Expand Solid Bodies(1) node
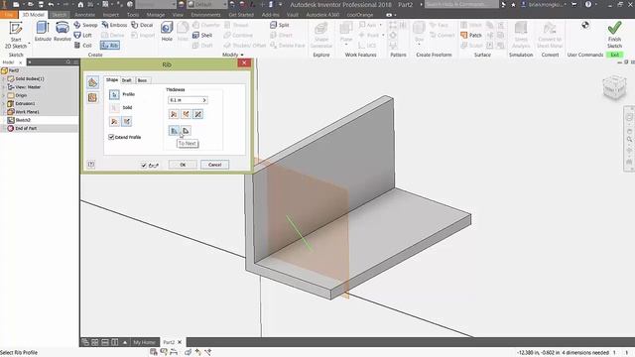Screen dimensions: 635x357 click(x=4, y=79)
